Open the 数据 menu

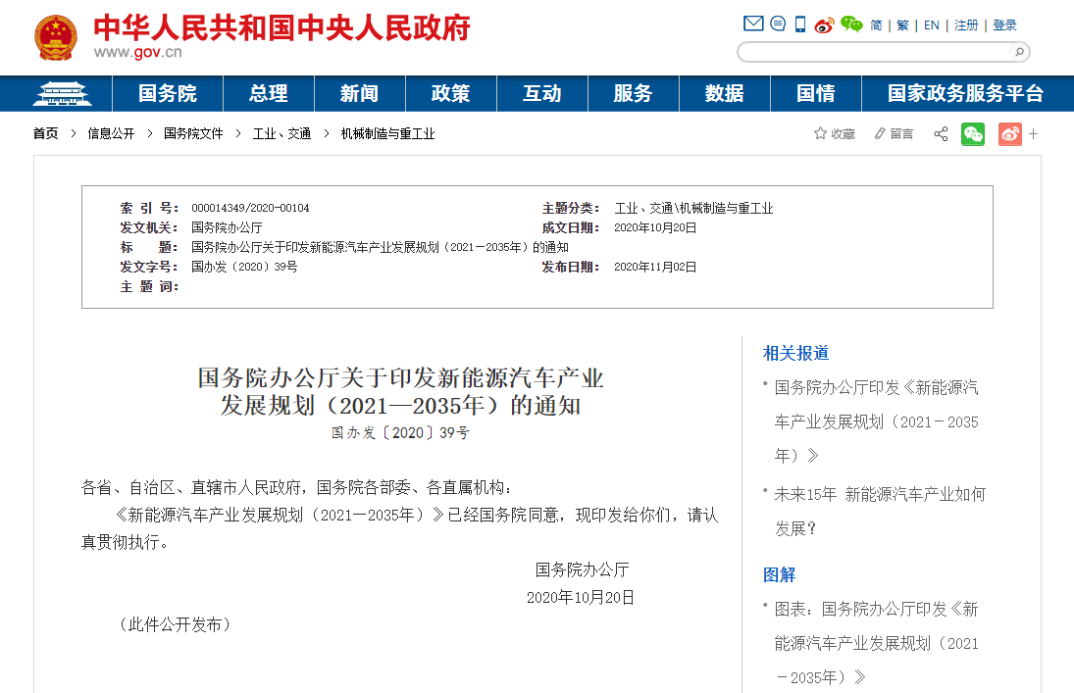coord(725,94)
